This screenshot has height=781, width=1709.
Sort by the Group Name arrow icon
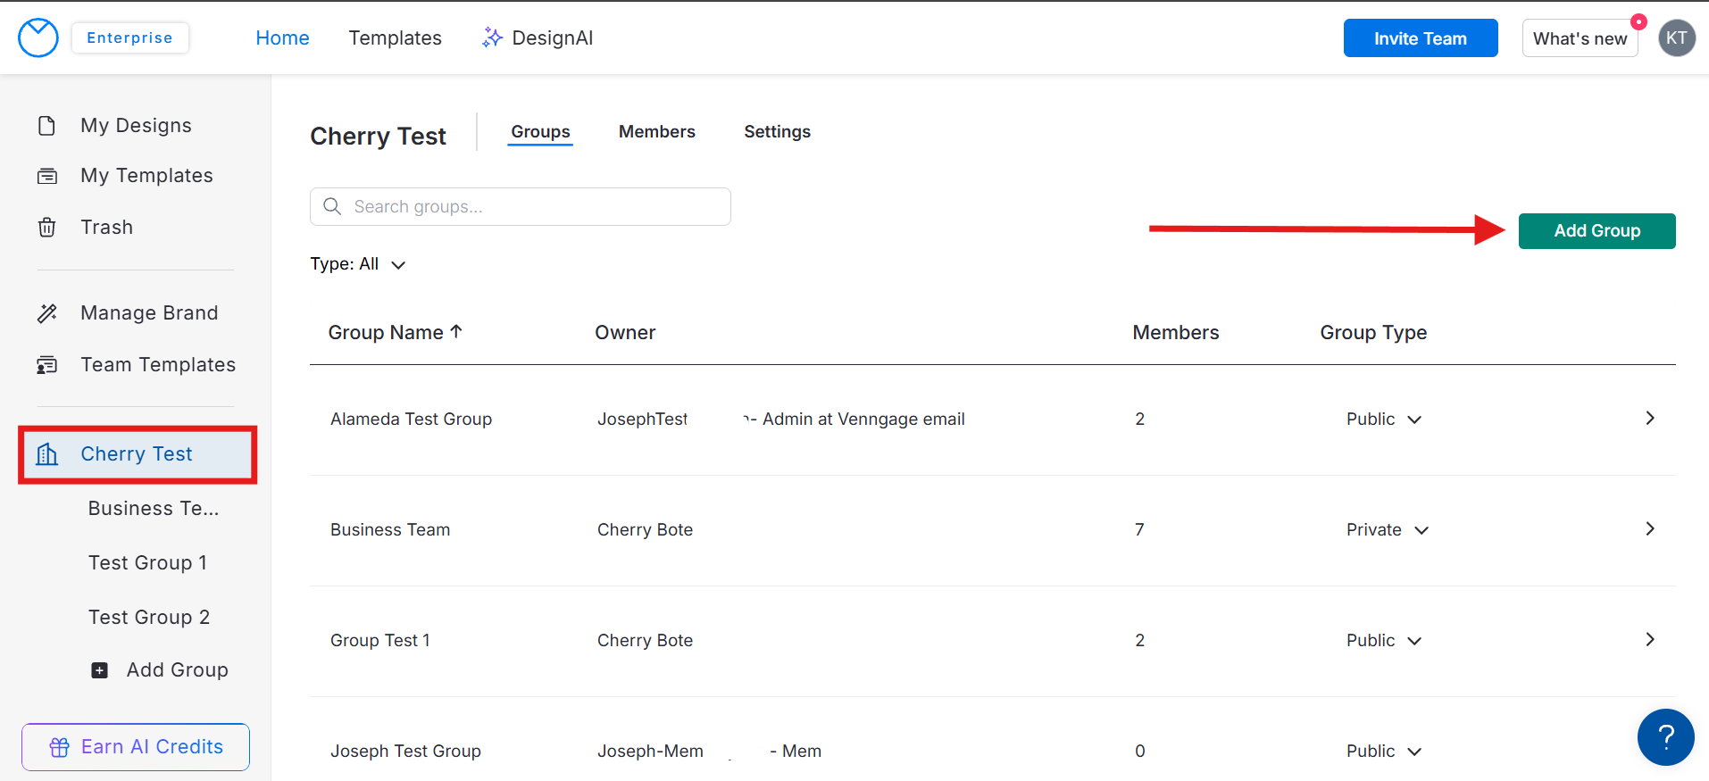pos(456,331)
